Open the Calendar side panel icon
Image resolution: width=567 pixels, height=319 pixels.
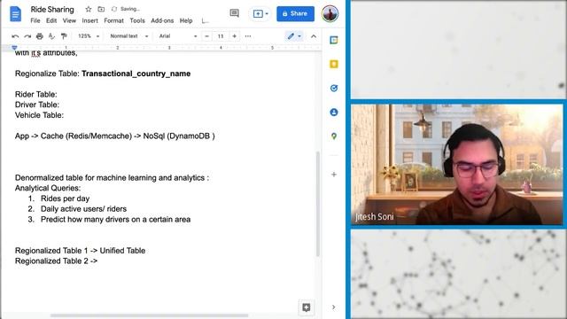click(x=334, y=40)
